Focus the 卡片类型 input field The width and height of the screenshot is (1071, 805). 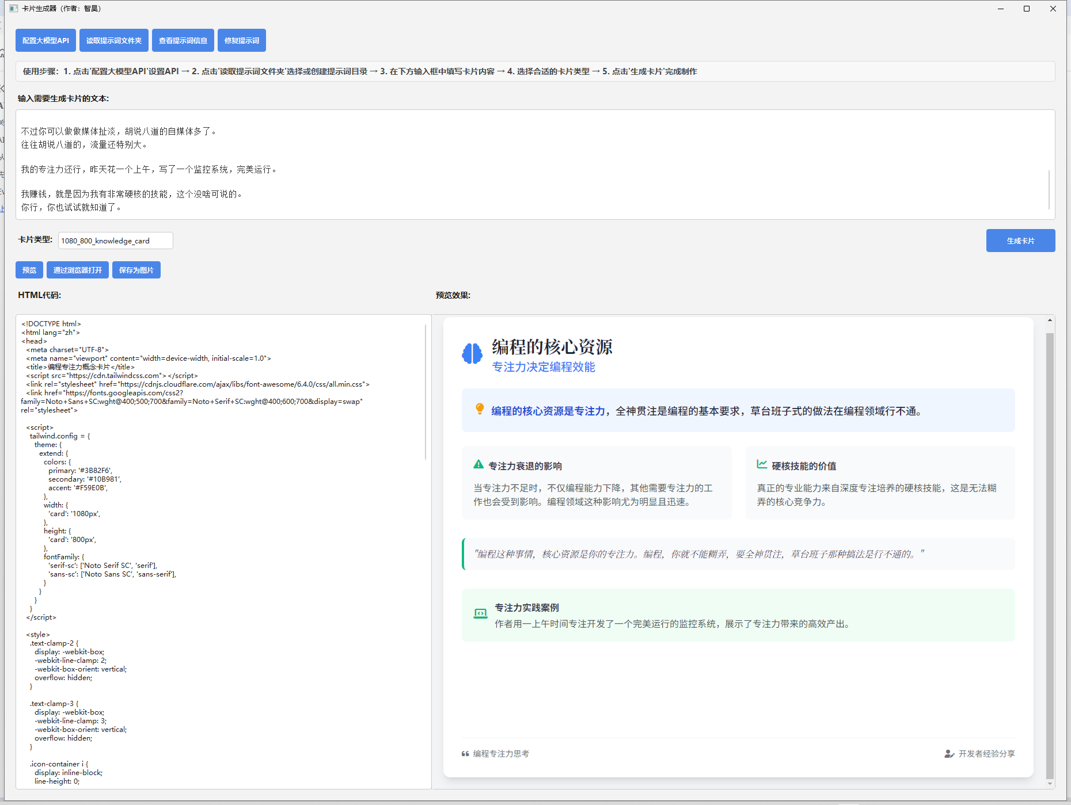(x=115, y=241)
